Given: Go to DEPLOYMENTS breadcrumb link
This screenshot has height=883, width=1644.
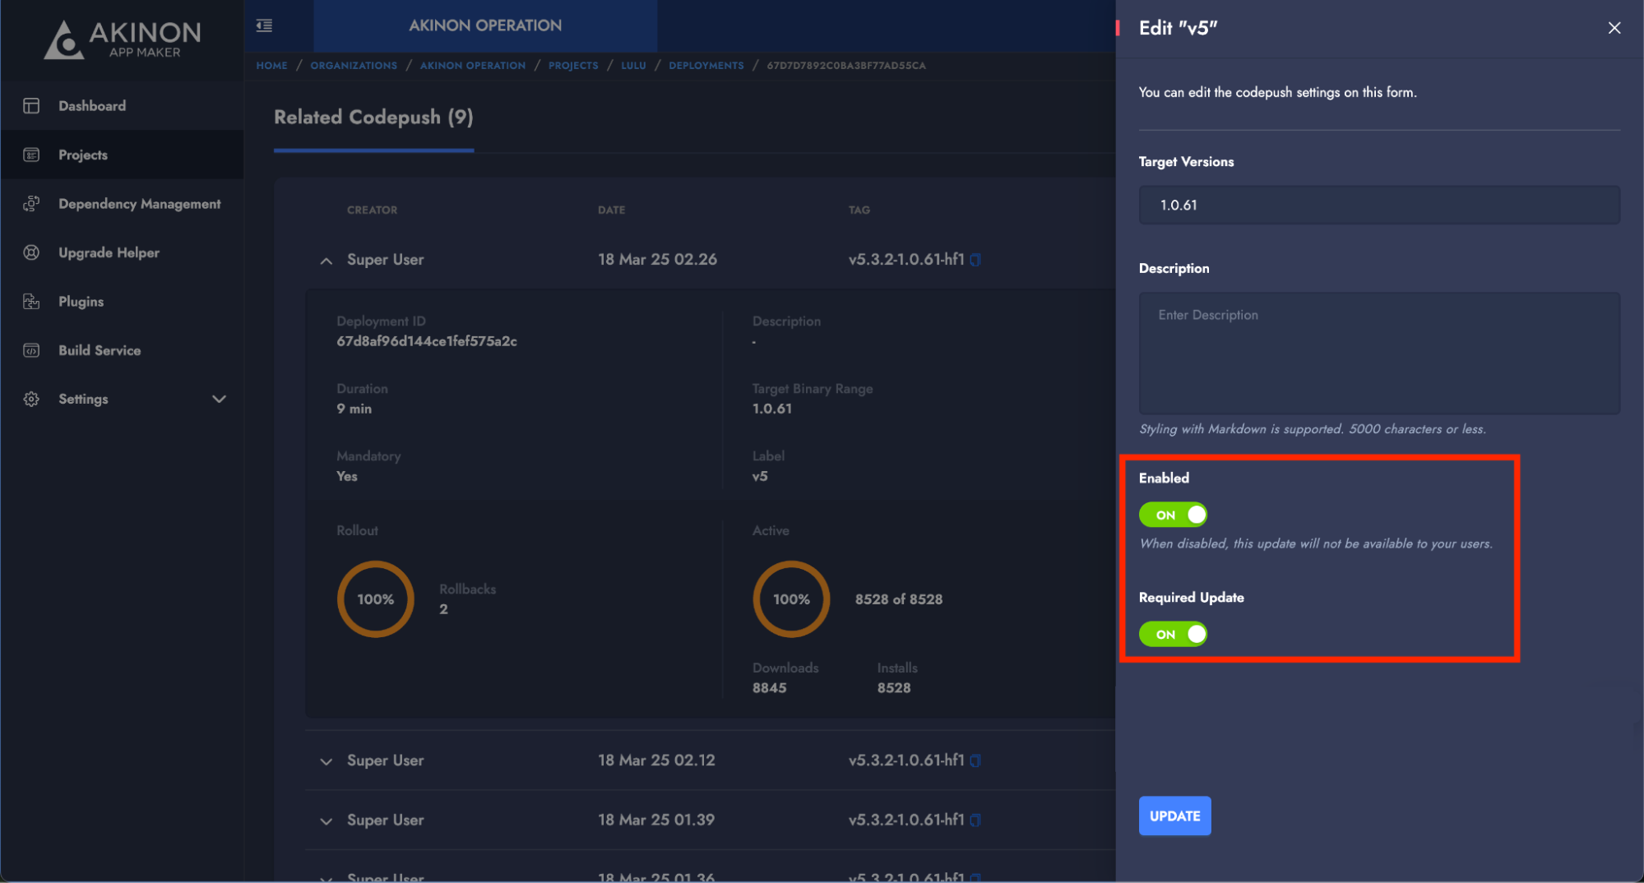Looking at the screenshot, I should (706, 66).
